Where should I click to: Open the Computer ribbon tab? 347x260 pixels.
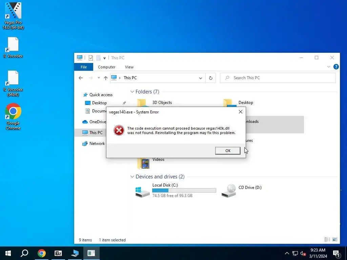[106, 67]
